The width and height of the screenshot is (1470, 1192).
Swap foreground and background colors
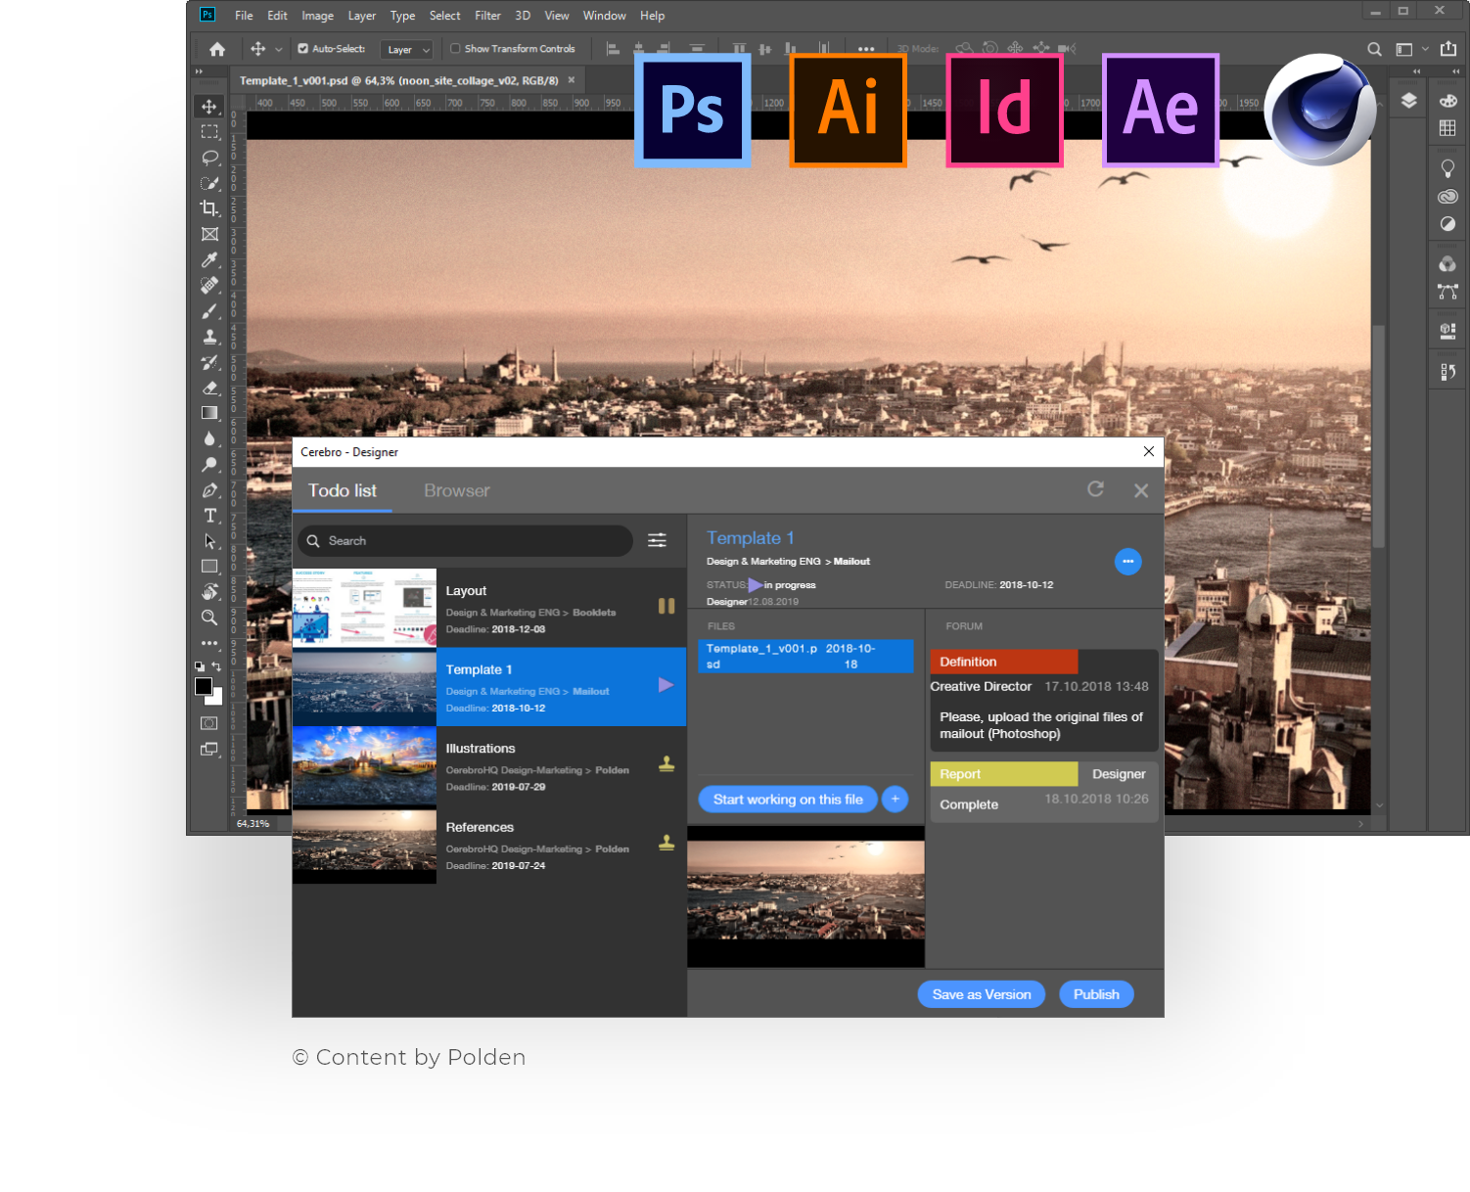(x=216, y=666)
